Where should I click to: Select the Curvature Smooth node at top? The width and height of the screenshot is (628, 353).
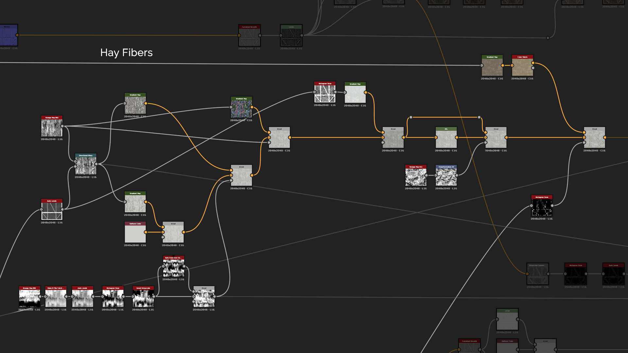click(x=249, y=37)
